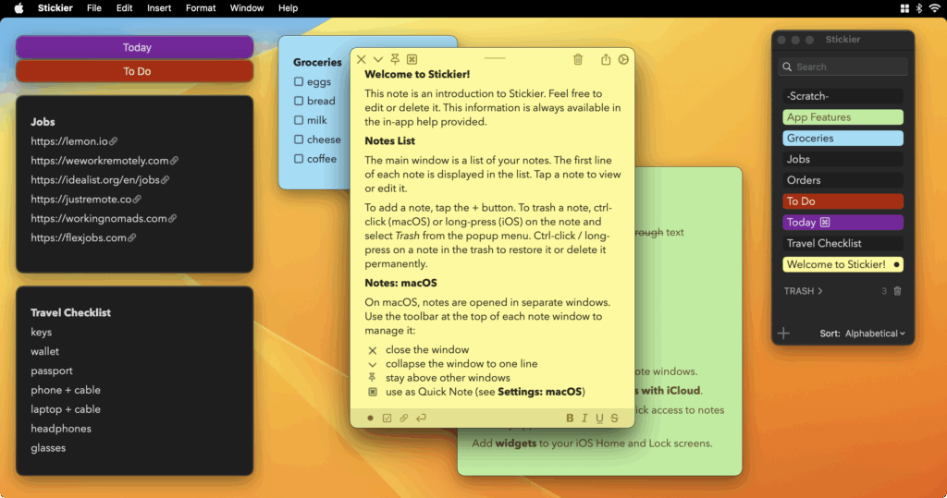Add a new note with the plus button
Screen dimensions: 947x498
[784, 334]
